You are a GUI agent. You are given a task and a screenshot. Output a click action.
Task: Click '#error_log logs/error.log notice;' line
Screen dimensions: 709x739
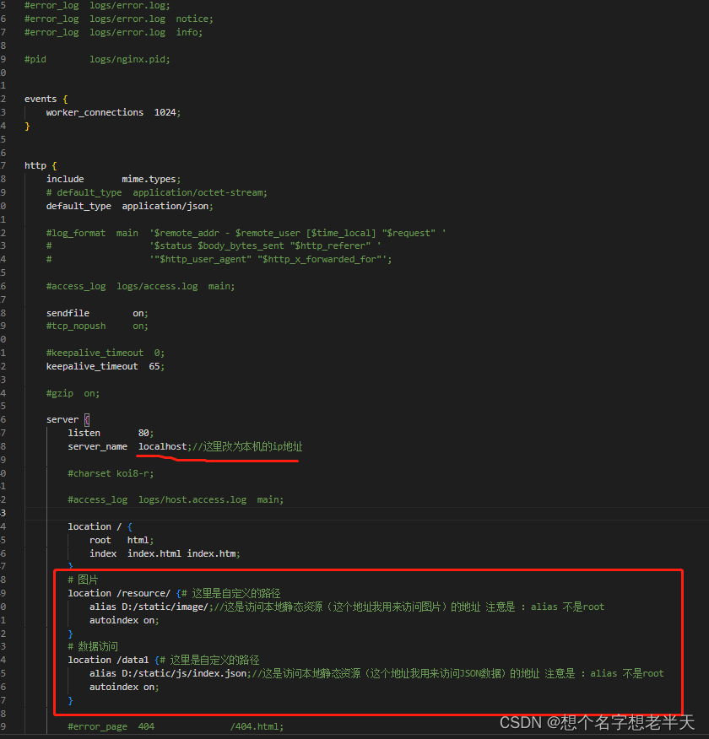click(x=119, y=19)
